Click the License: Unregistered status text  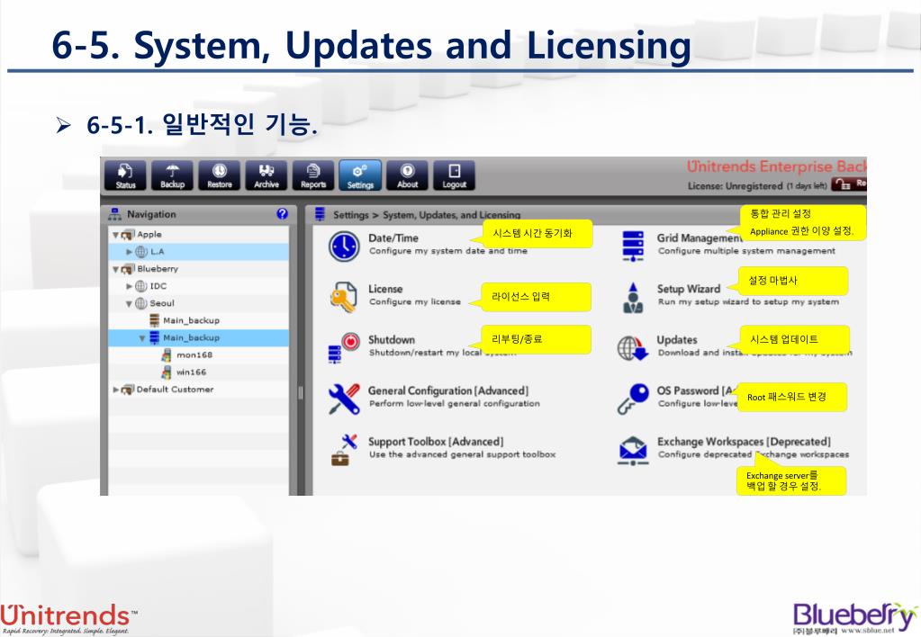click(736, 185)
